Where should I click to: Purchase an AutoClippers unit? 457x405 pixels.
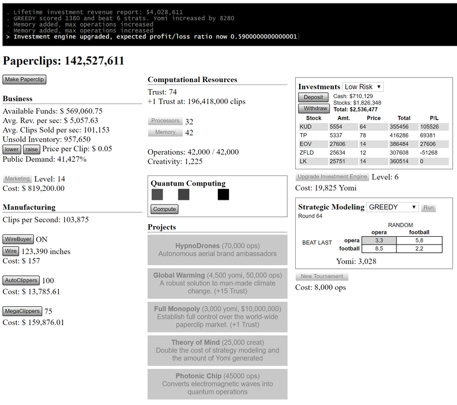(21, 280)
